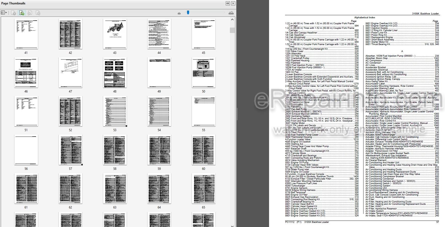Select page 42 thumbnail
The height and width of the screenshot is (227, 445).
[70, 34]
